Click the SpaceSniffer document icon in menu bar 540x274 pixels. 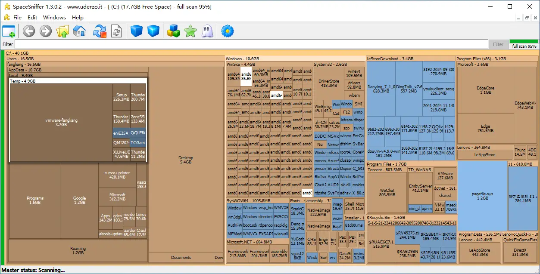[6, 18]
